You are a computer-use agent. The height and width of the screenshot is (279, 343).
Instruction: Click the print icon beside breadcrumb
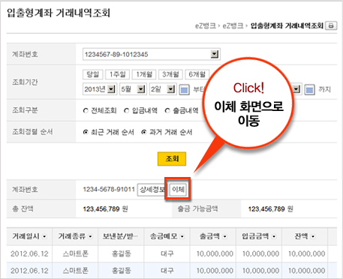pos(331,25)
